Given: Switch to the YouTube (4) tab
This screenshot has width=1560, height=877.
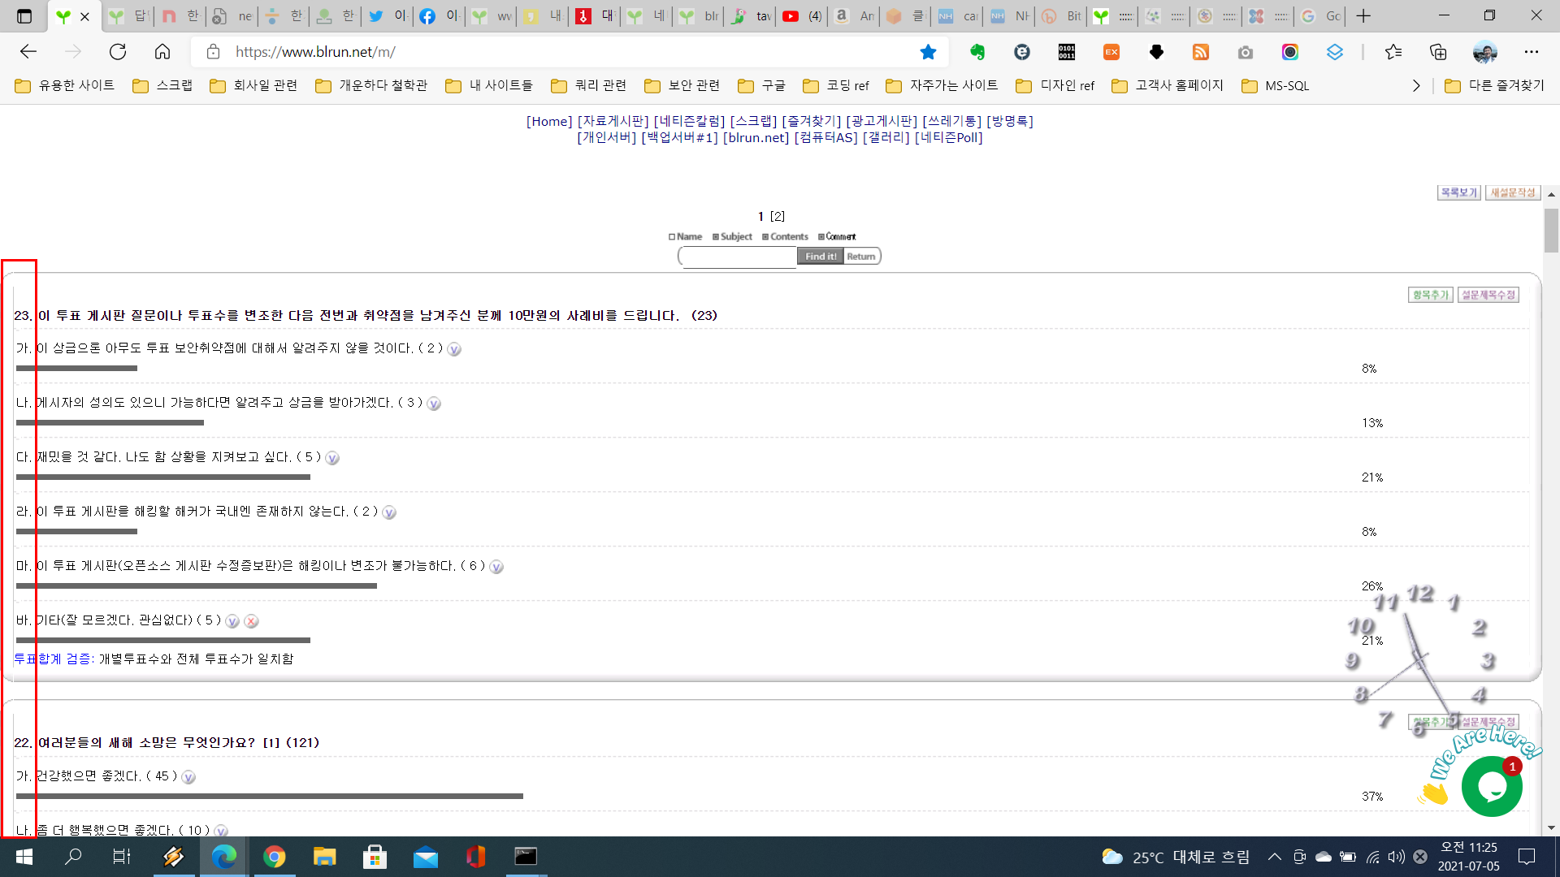Looking at the screenshot, I should point(802,16).
